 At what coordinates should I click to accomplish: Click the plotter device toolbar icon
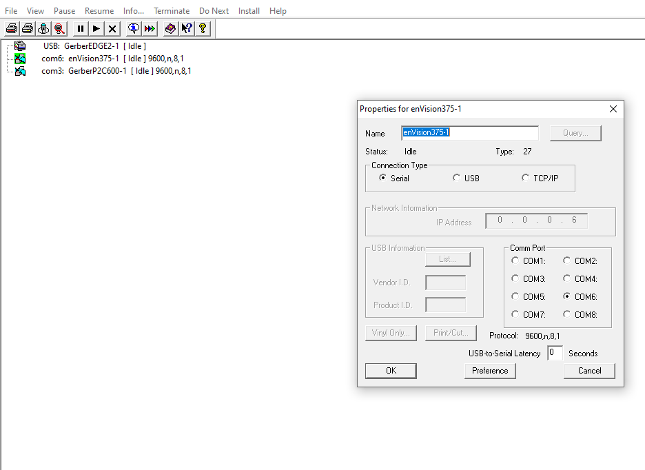pos(43,28)
